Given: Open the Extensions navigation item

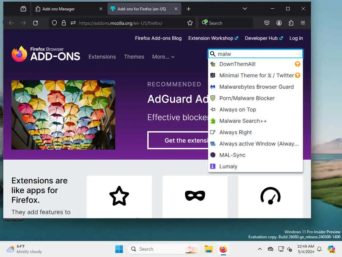Looking at the screenshot, I should (x=102, y=57).
